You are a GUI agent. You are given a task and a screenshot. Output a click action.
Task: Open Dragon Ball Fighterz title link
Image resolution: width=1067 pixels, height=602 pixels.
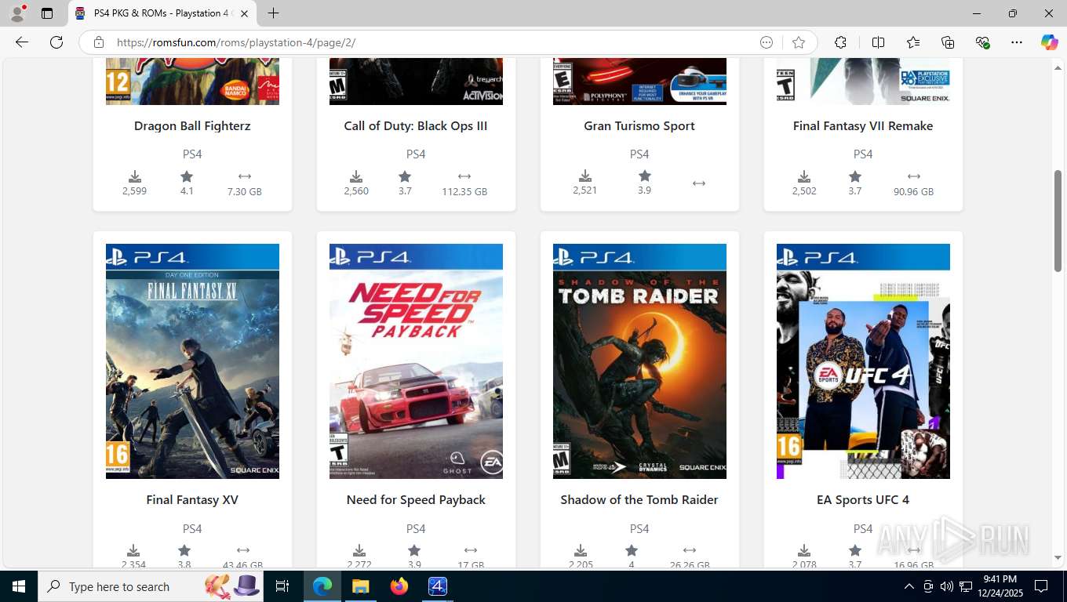(x=192, y=125)
